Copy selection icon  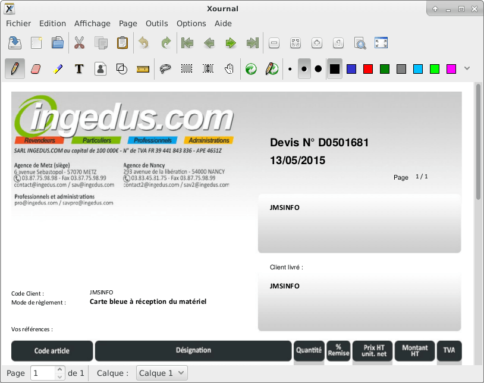101,43
